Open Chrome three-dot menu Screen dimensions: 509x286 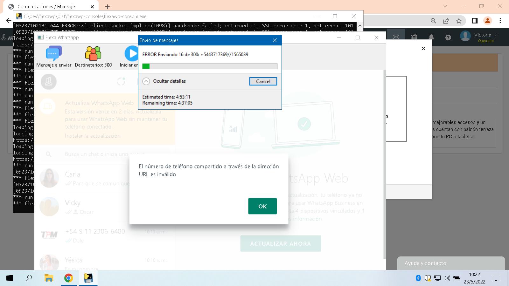point(500,21)
